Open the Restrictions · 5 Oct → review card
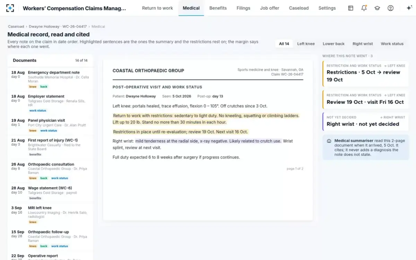This screenshot has height=260, width=416. point(365,73)
